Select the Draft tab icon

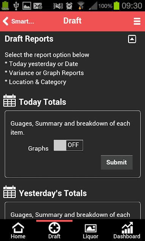click(54, 228)
